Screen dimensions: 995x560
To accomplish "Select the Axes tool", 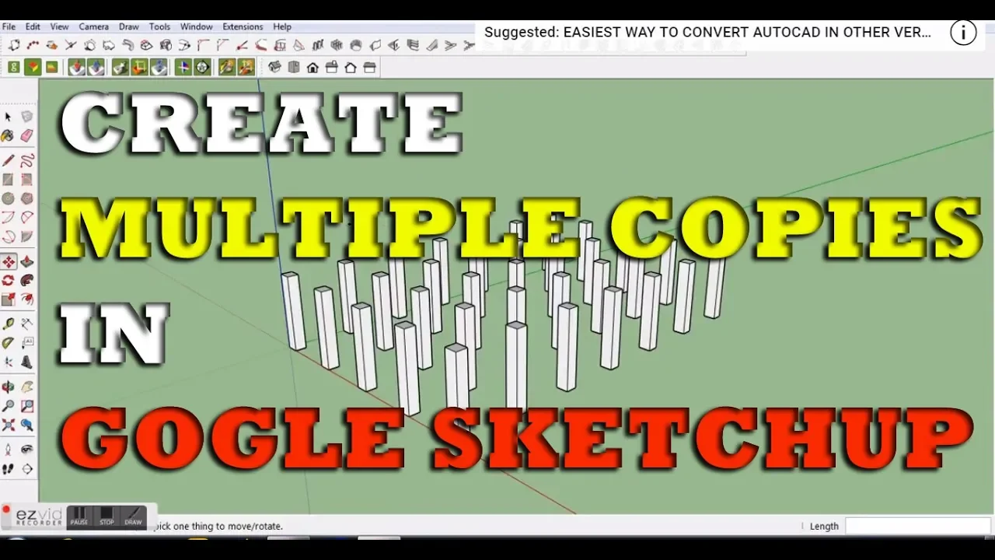I will click(8, 362).
